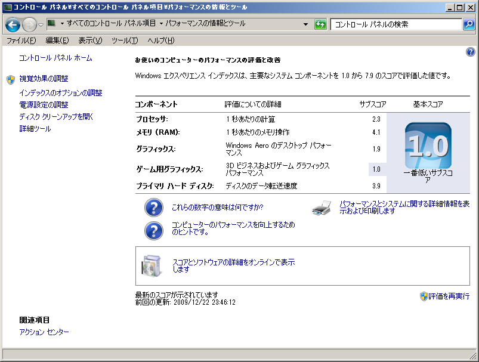Focus the コントロール パネルの検索 search field
The image size is (479, 362).
coord(396,24)
